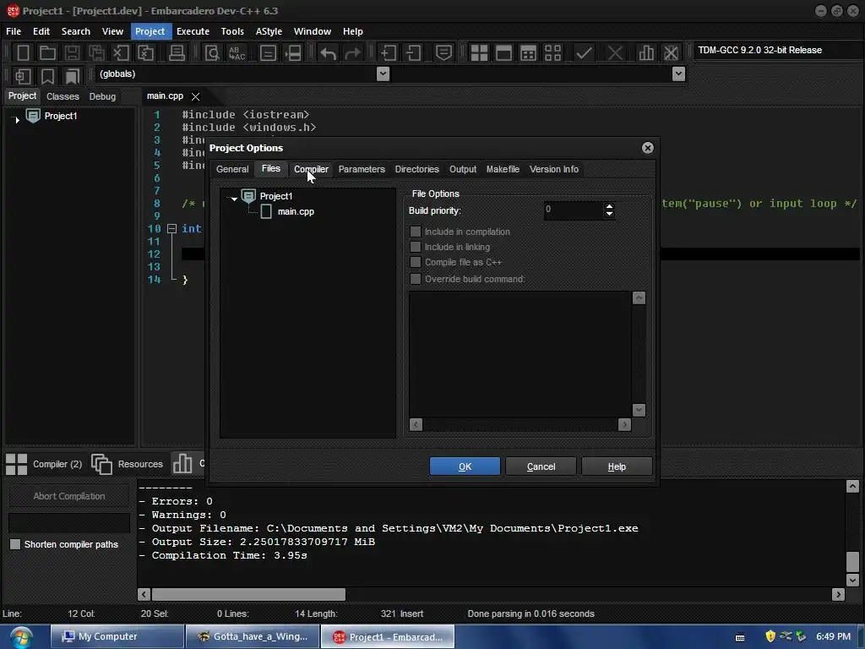Image resolution: width=865 pixels, height=649 pixels.
Task: Click the Find magnifier toolbar icon
Action: (212, 53)
